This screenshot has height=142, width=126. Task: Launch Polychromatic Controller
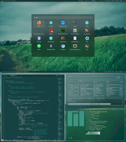(63, 31)
